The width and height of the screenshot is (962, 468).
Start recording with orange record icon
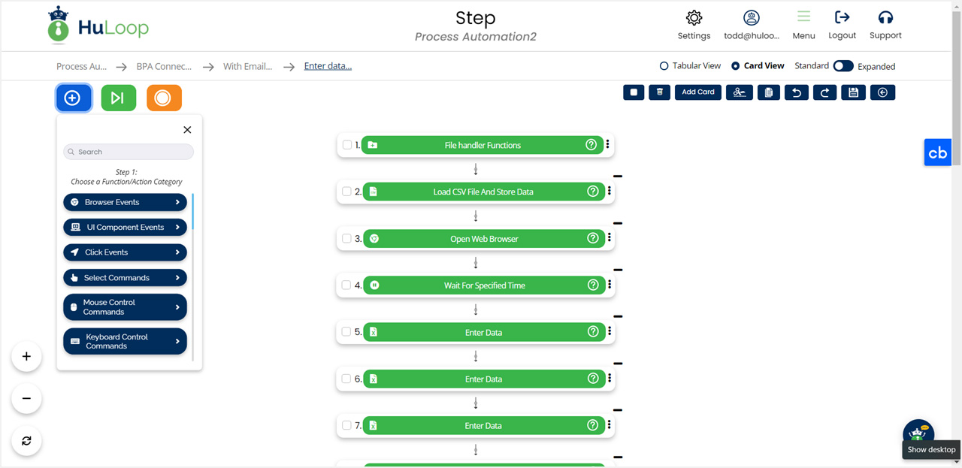tap(163, 98)
